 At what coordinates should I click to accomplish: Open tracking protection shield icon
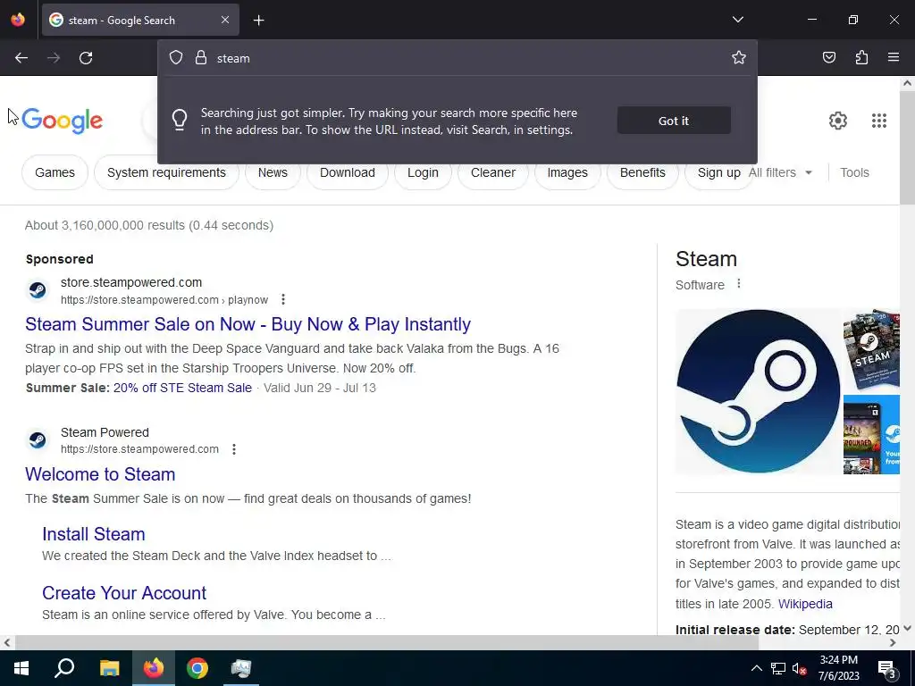coord(176,57)
